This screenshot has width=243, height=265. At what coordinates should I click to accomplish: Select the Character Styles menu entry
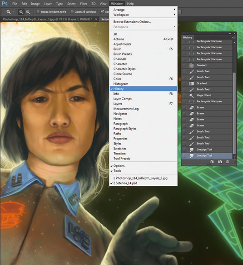tap(143, 69)
